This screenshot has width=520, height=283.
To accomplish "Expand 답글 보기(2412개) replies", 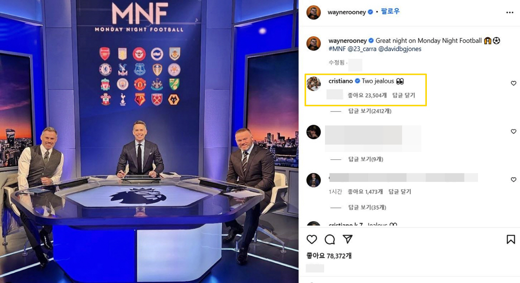I will pyautogui.click(x=370, y=111).
